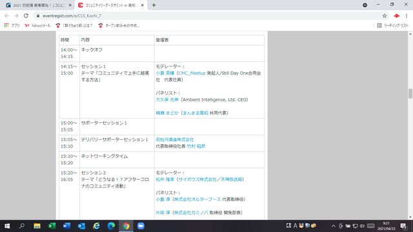Open the 檜綿 まどか speaker link
The height and width of the screenshot is (232, 413).
click(167, 113)
